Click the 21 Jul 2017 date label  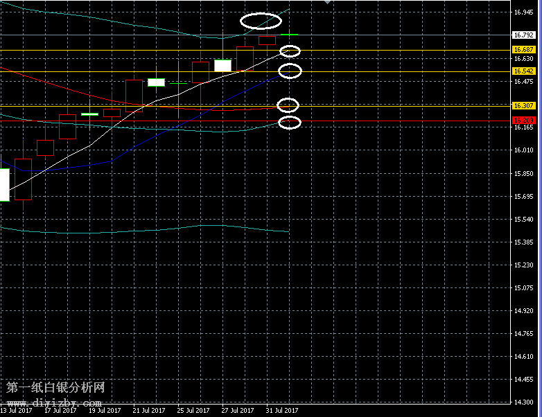(148, 410)
